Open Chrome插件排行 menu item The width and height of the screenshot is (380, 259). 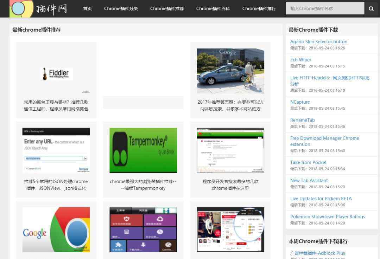pos(259,9)
